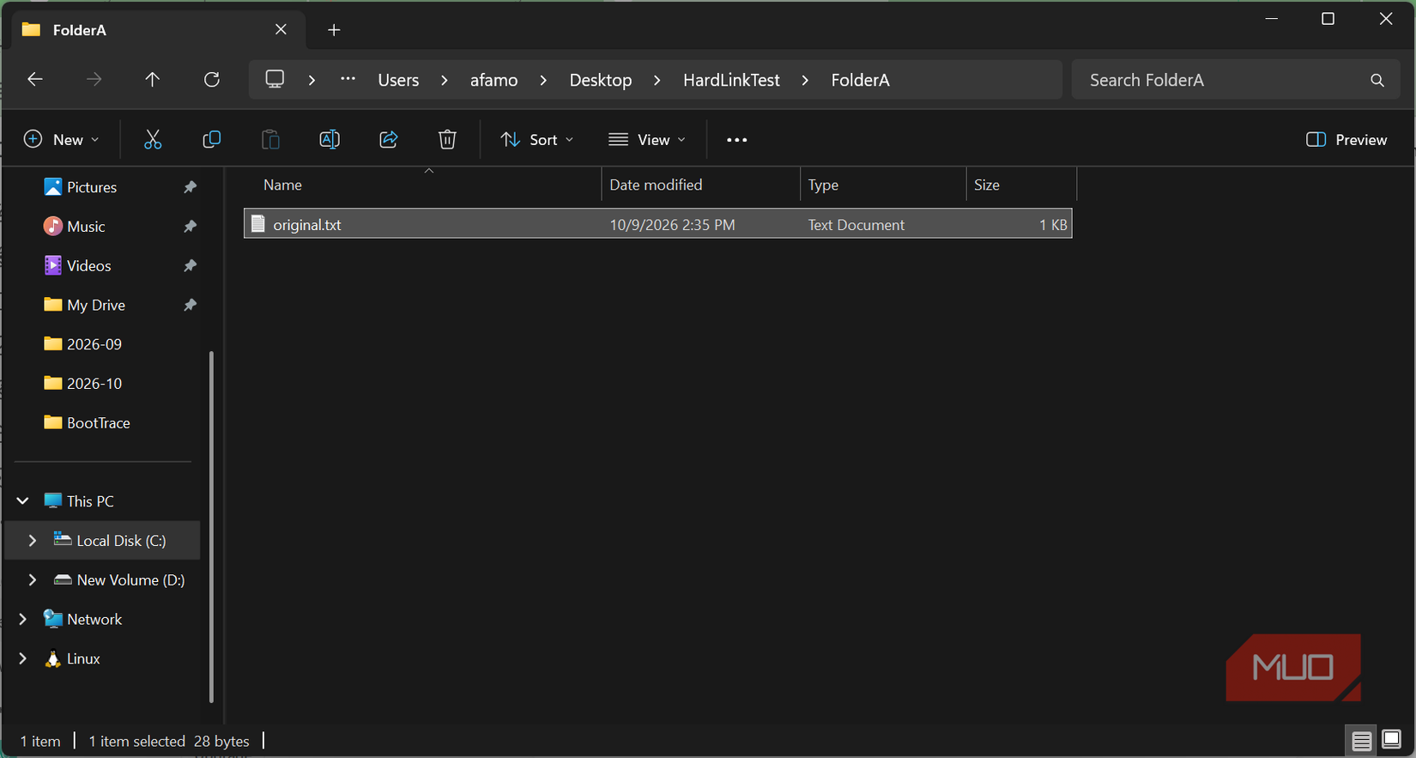Click the PC monitor icon in address bar
The width and height of the screenshot is (1416, 758).
coord(275,79)
